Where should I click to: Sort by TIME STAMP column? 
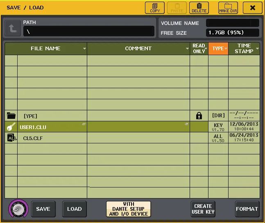click(244, 49)
